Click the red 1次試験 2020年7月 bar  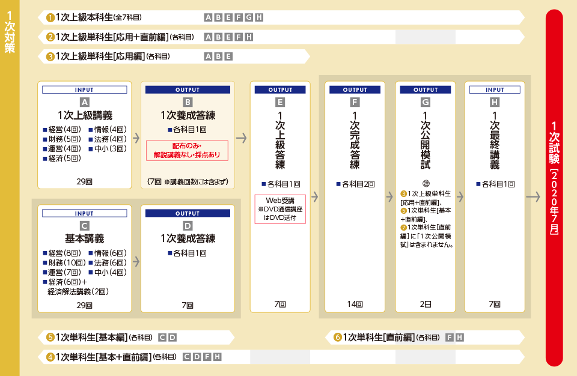(x=554, y=186)
